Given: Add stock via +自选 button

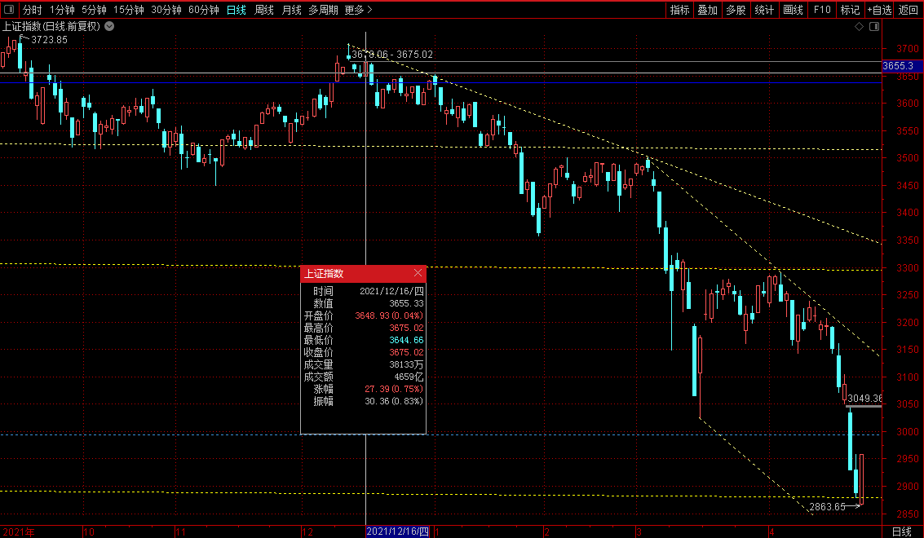Looking at the screenshot, I should (x=879, y=10).
